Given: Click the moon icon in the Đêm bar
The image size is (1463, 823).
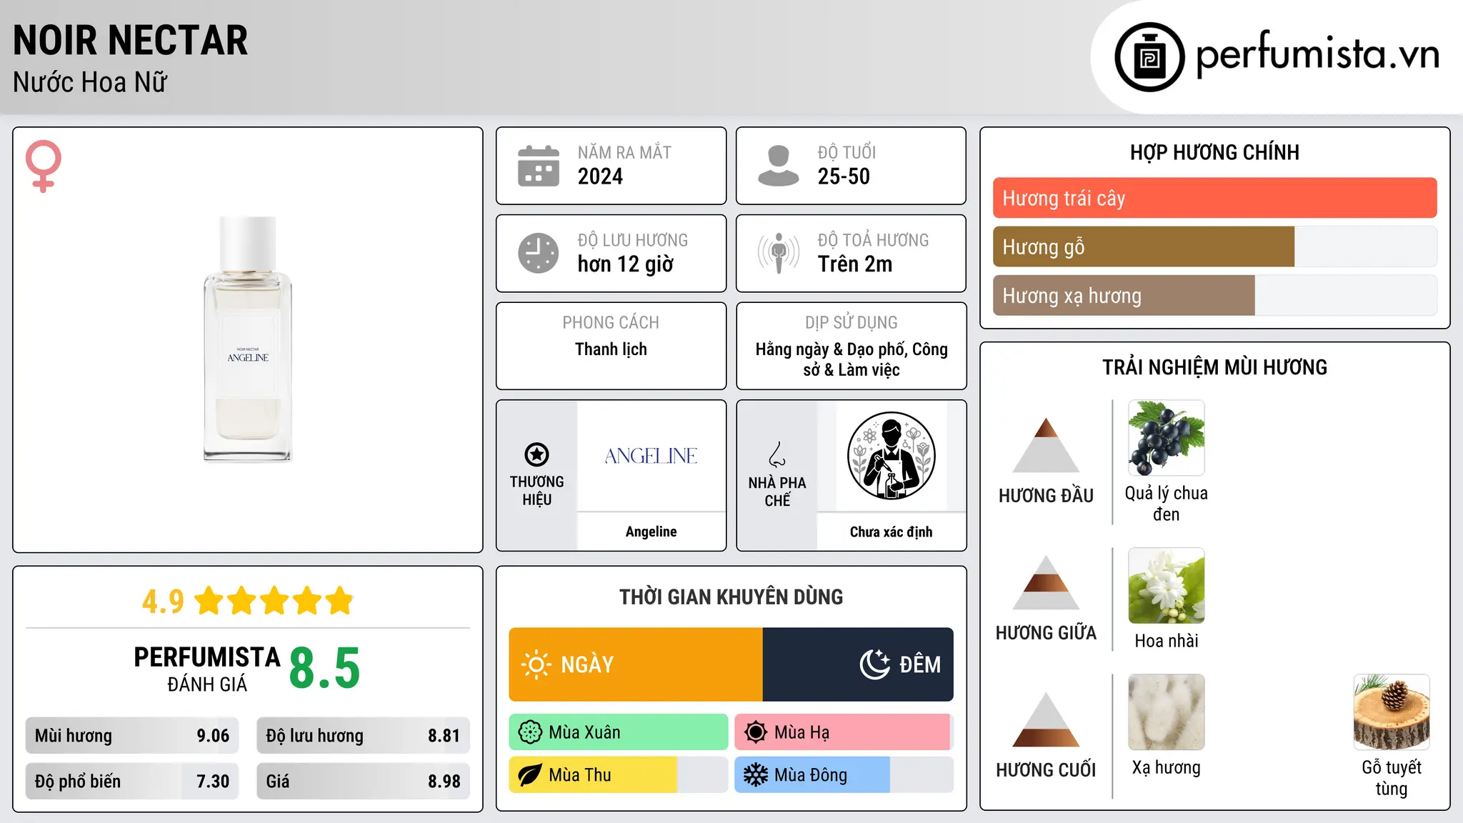Looking at the screenshot, I should tap(875, 664).
